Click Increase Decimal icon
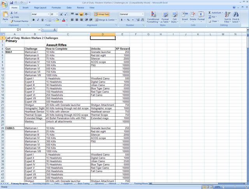Image resolution: width=249 pixels, height=189 pixels. (138, 20)
